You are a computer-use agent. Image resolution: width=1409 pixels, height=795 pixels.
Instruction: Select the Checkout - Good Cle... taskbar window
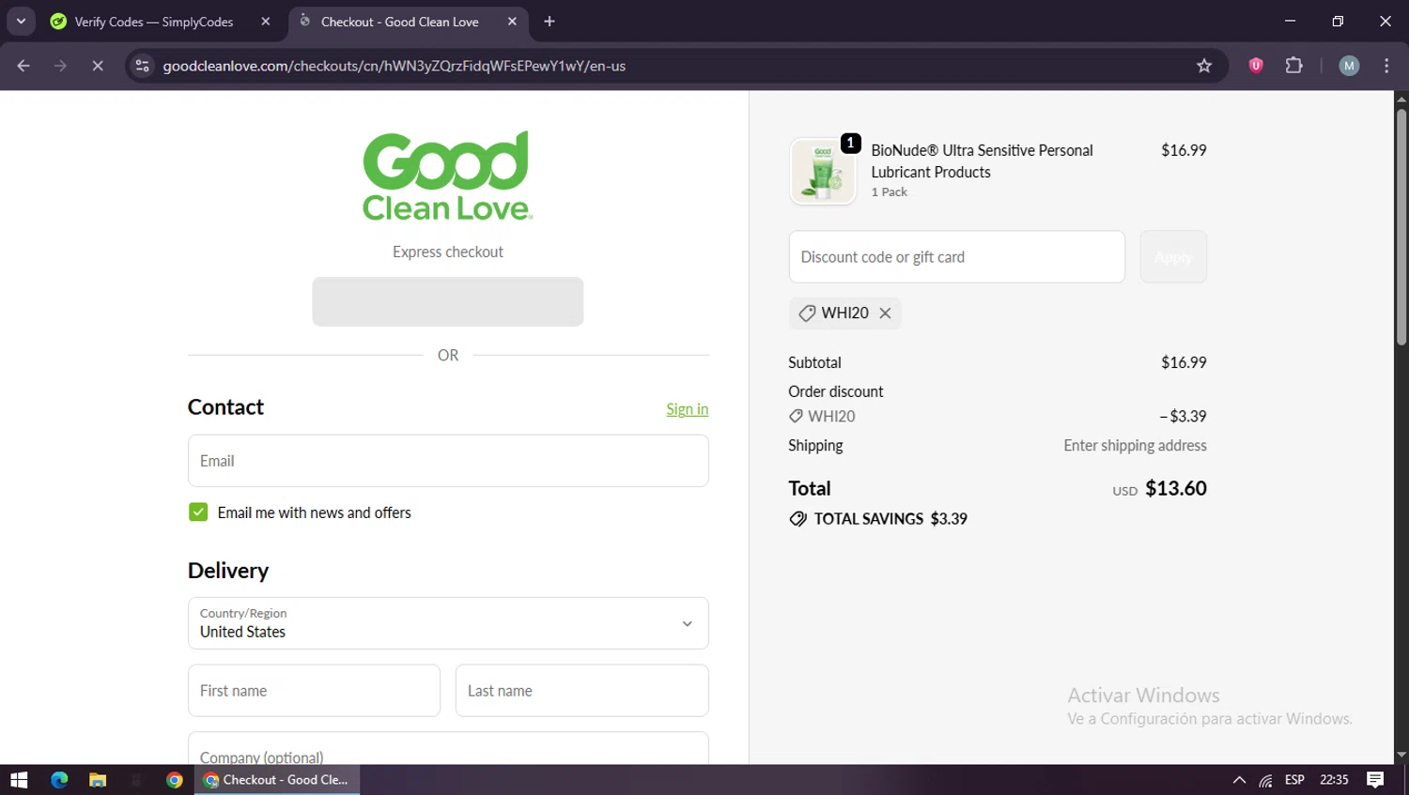point(277,780)
